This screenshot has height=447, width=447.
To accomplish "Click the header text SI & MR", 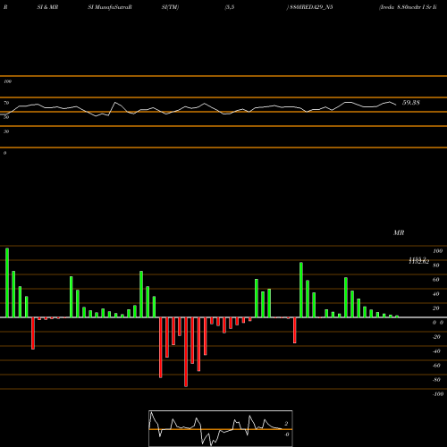I will (47, 7).
